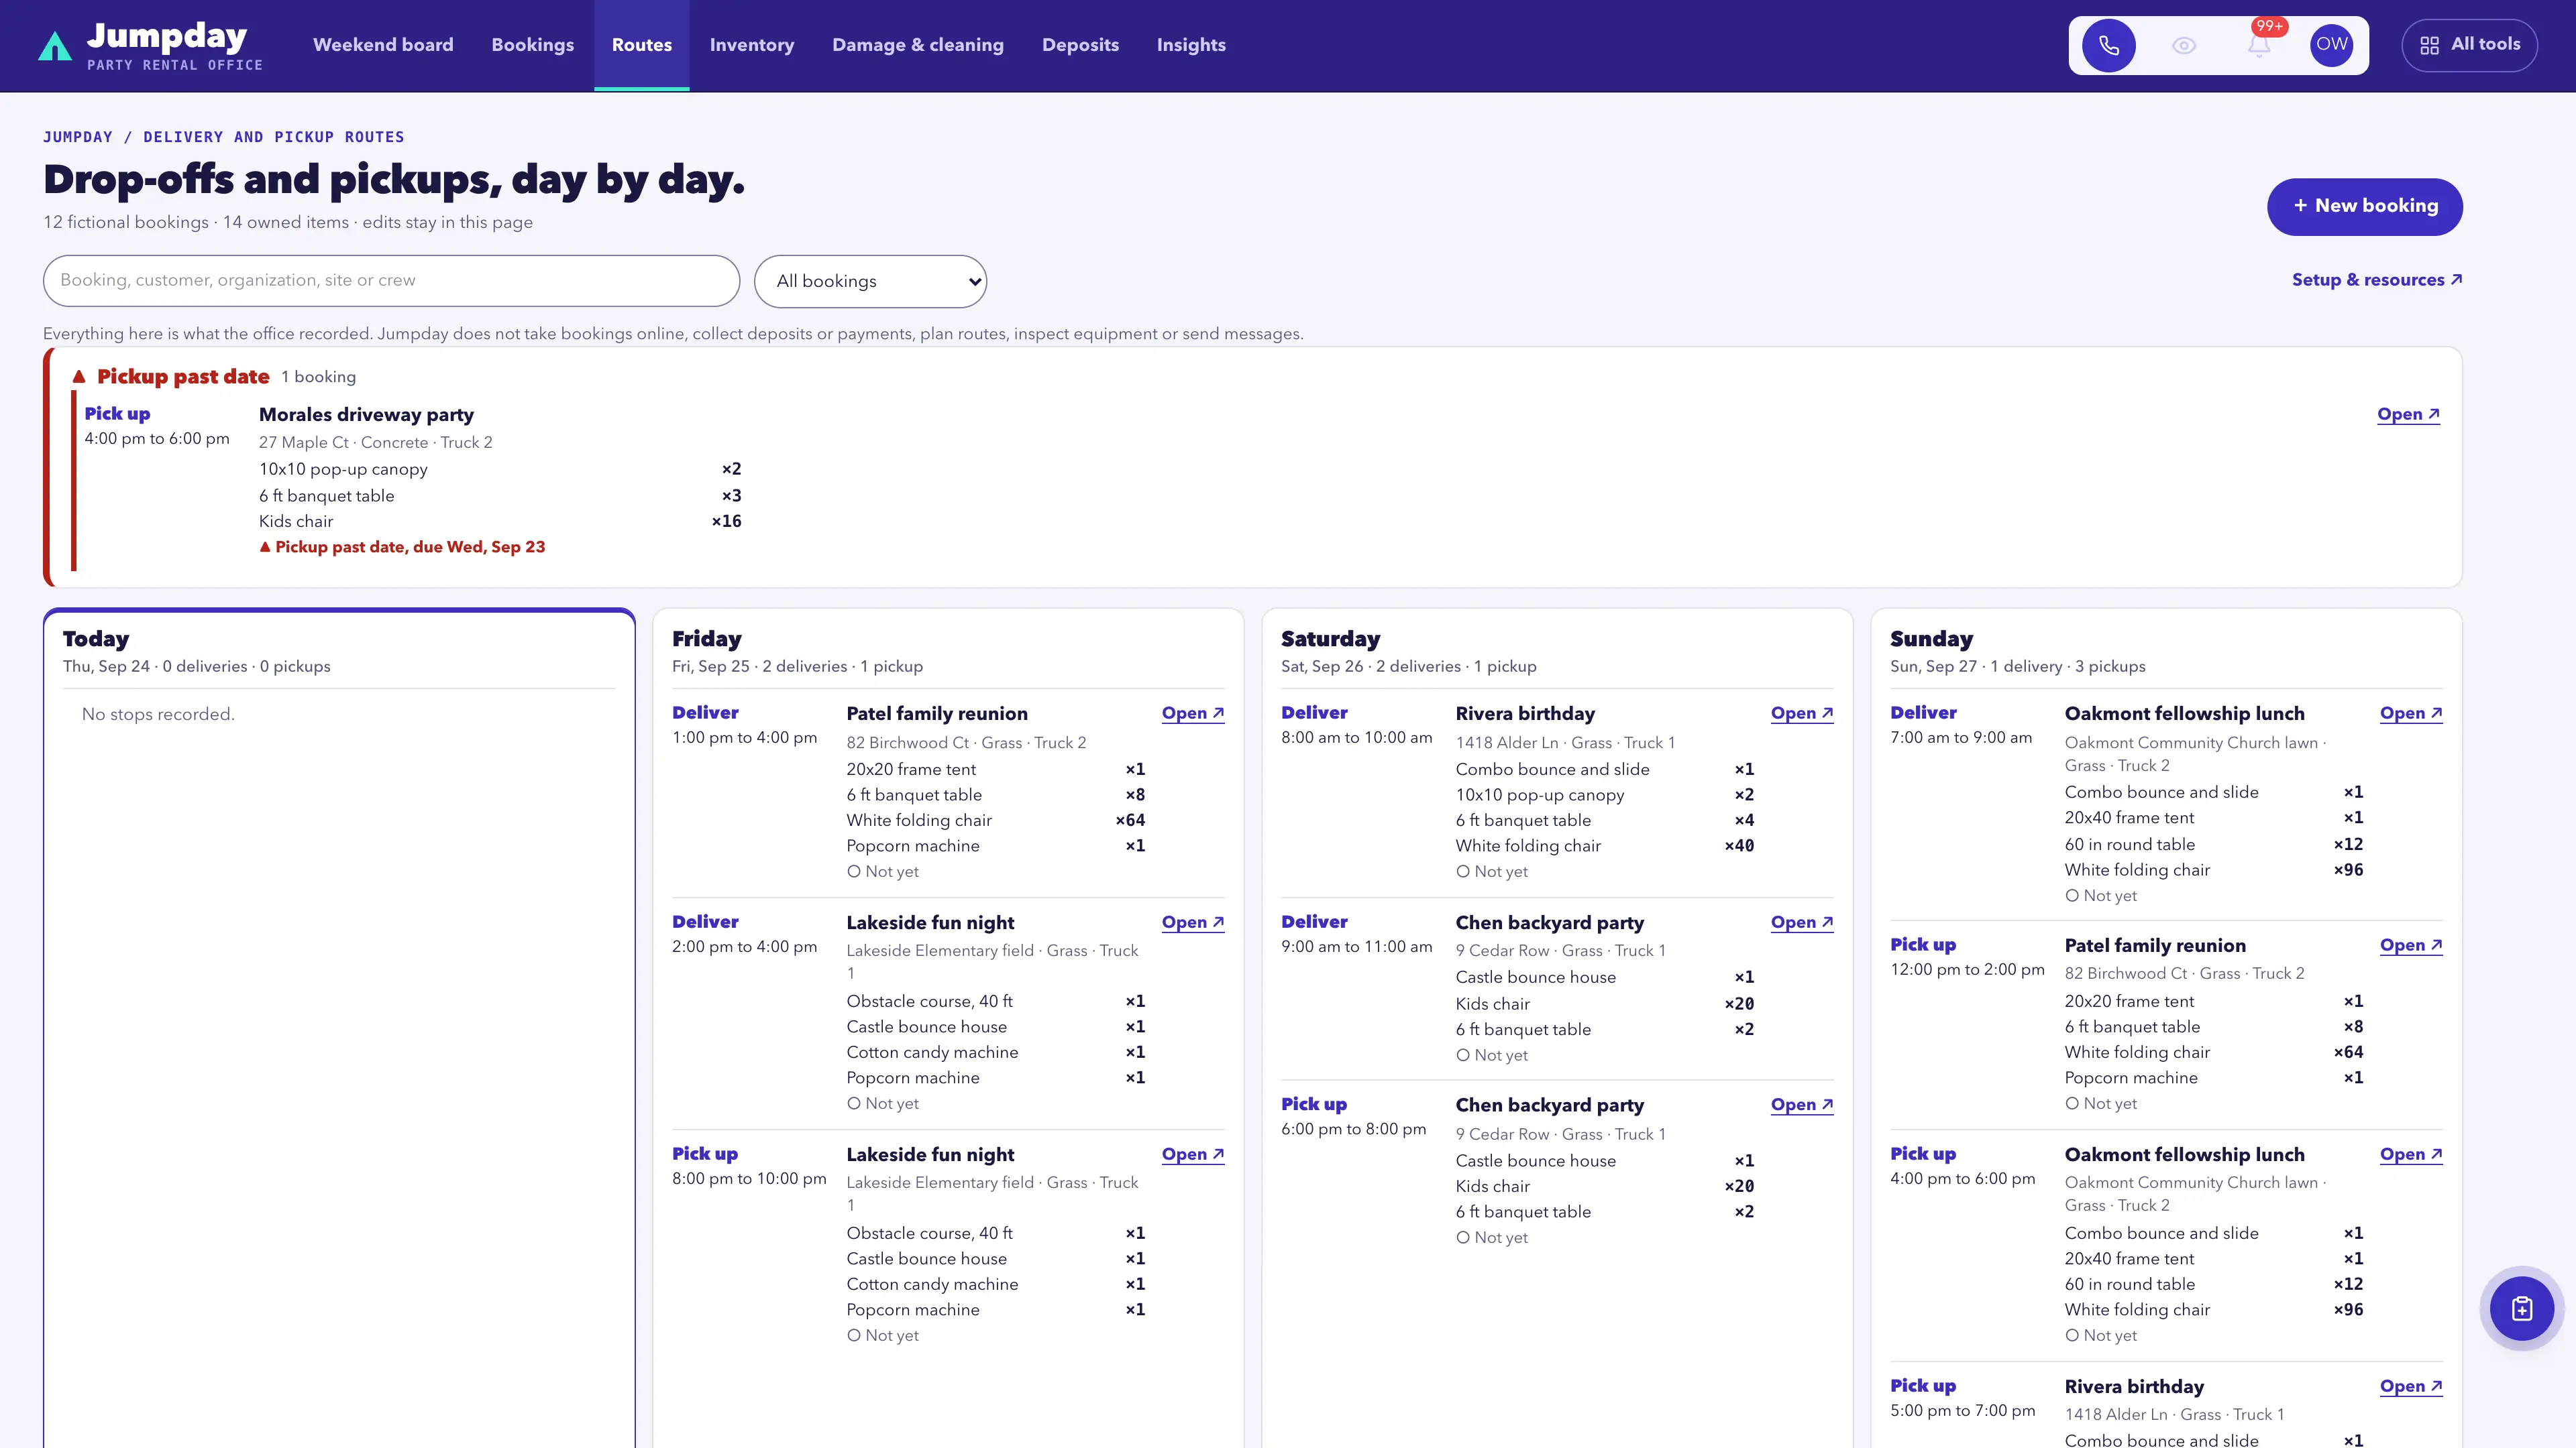Open the OW user avatar menu
Viewport: 2576px width, 1448px height.
point(2331,45)
